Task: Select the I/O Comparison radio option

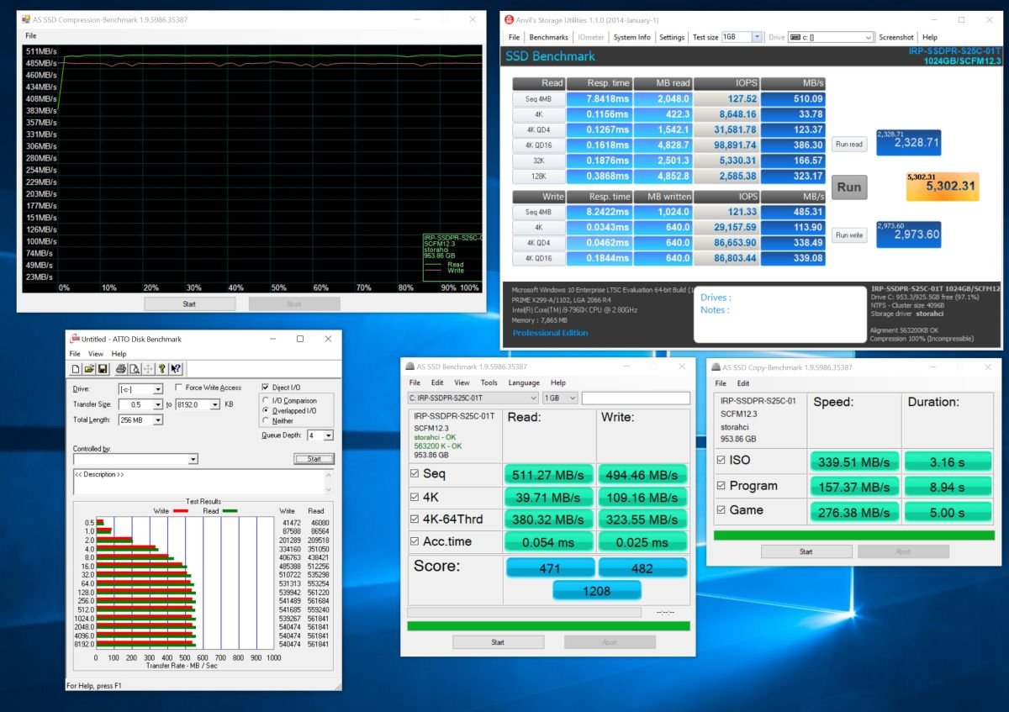Action: [x=267, y=401]
